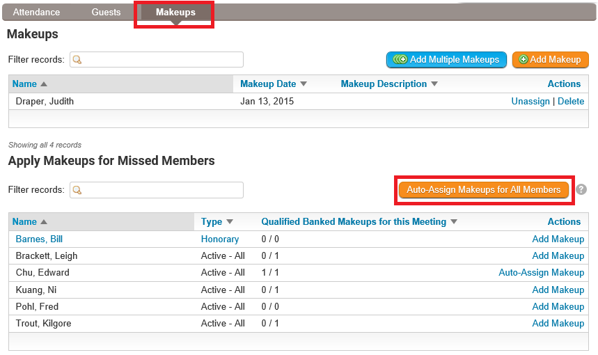Viewport: 598px width, 355px height.
Task: Open Bill Barnes member name link
Action: 39,239
